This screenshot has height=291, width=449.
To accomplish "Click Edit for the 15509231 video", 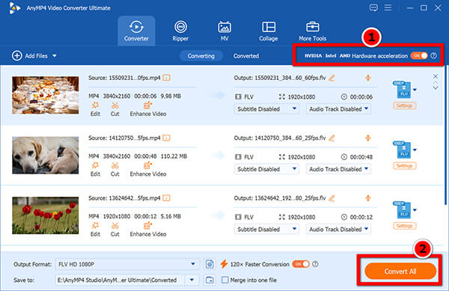I will point(95,109).
